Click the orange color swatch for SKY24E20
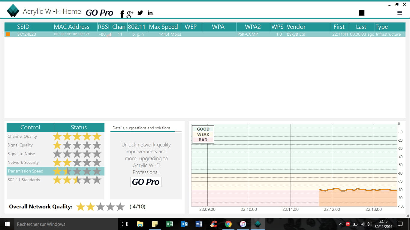 (x=8, y=34)
